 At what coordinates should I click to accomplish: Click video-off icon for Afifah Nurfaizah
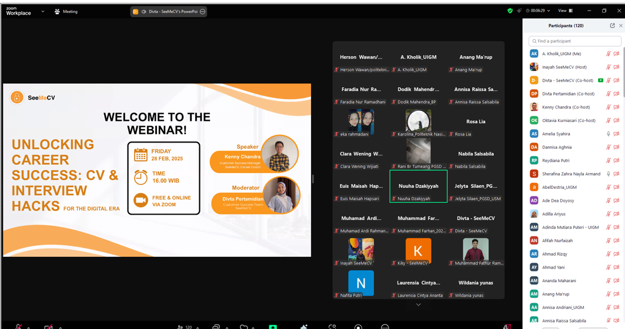coord(616,240)
